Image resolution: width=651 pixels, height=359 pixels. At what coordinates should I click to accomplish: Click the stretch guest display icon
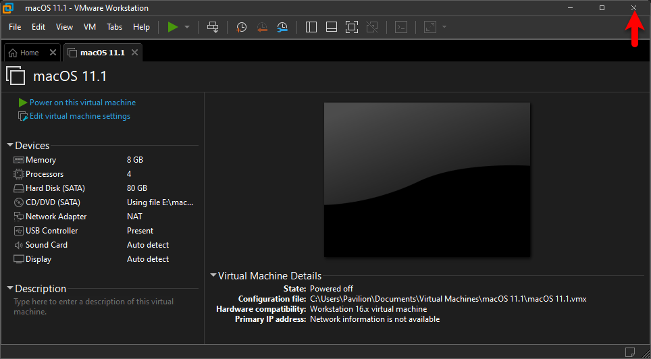(429, 27)
